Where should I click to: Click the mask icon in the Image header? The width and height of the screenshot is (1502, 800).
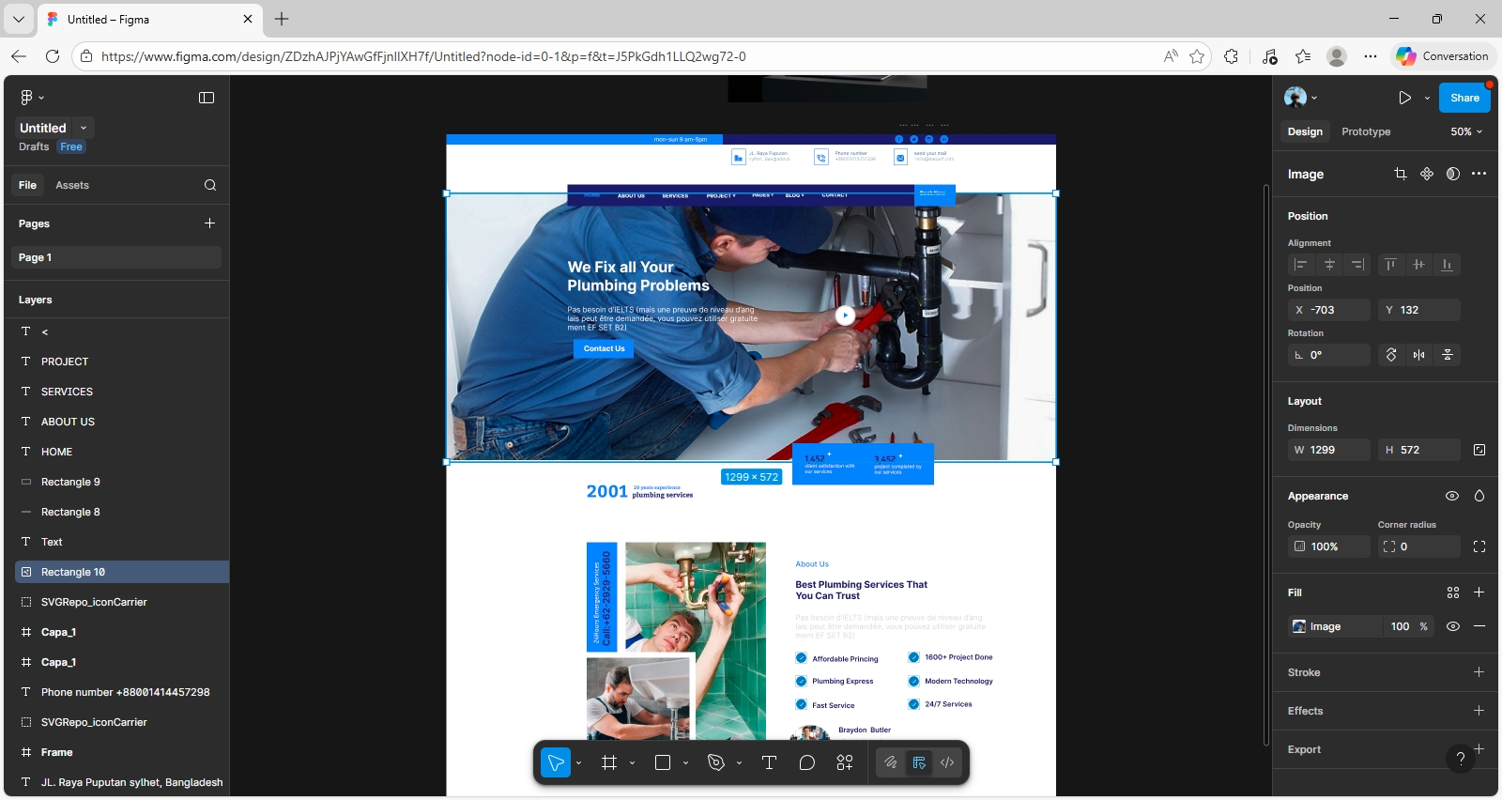tap(1453, 174)
